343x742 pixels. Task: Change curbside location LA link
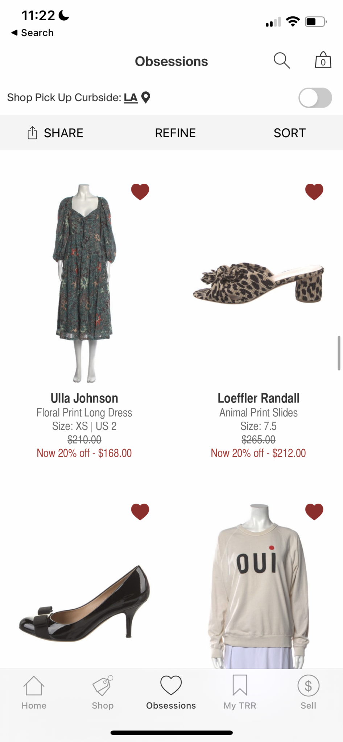pyautogui.click(x=131, y=97)
